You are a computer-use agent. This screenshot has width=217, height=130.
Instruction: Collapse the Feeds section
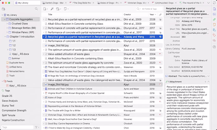(2, 81)
